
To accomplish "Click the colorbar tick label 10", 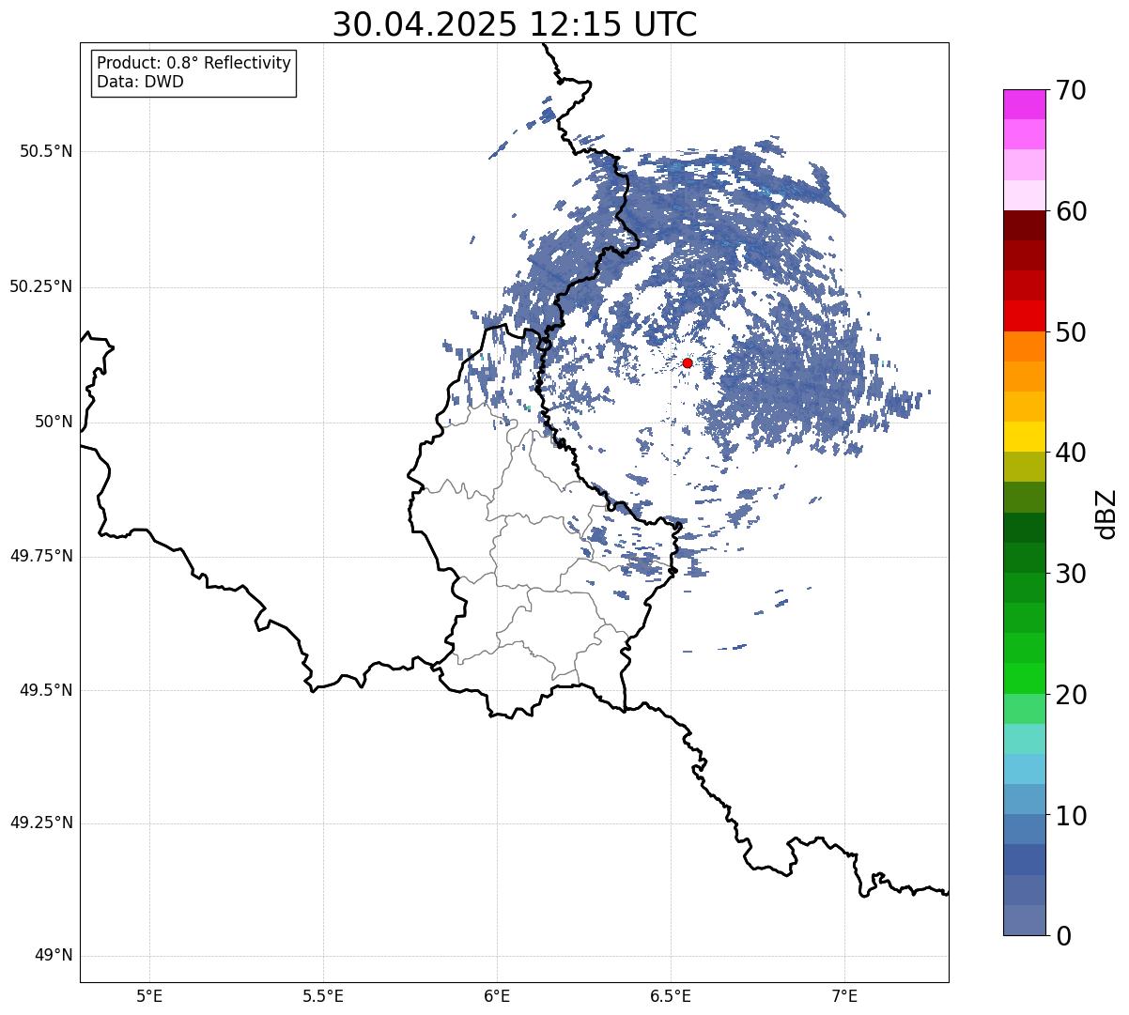I will (1071, 815).
